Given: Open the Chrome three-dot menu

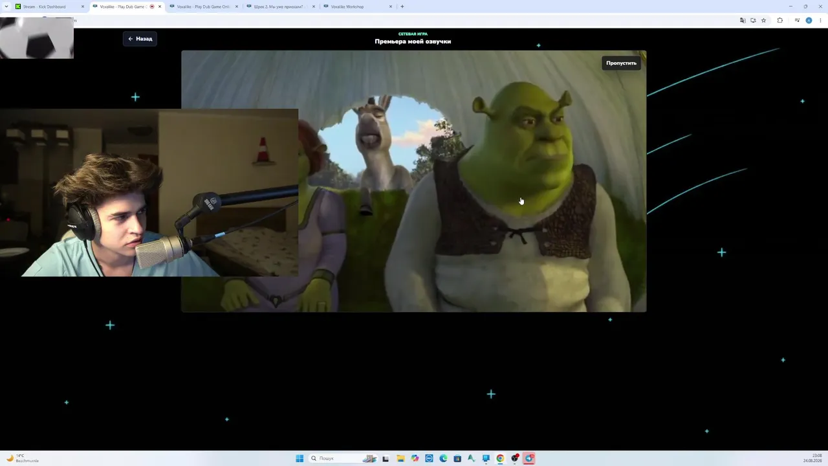Looking at the screenshot, I should 820,20.
